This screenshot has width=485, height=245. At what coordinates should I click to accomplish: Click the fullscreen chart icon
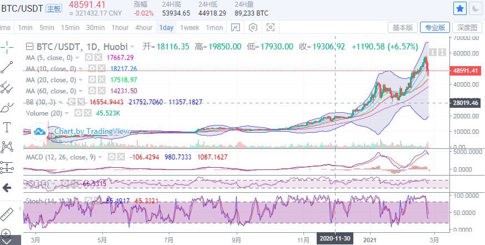pyautogui.click(x=271, y=27)
